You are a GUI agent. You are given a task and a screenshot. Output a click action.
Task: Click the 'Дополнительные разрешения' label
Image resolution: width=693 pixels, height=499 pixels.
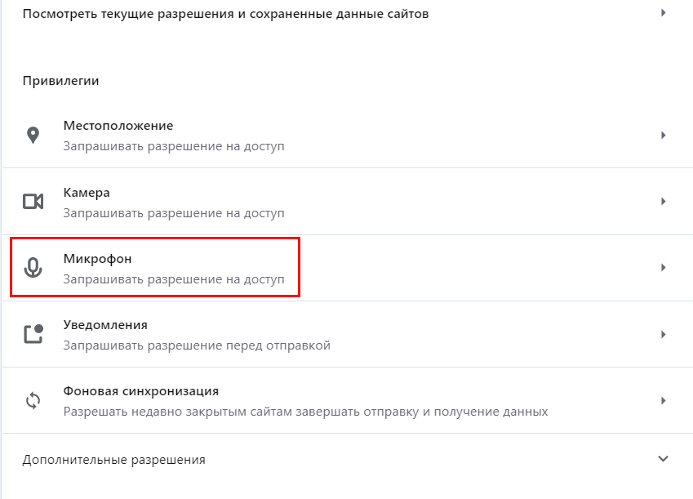tap(113, 460)
